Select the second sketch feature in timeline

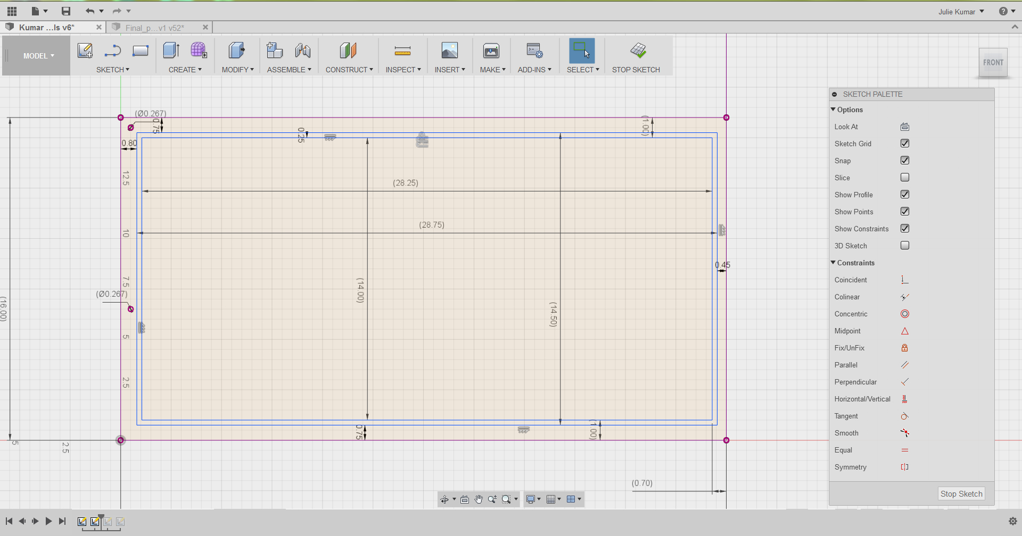coord(95,522)
